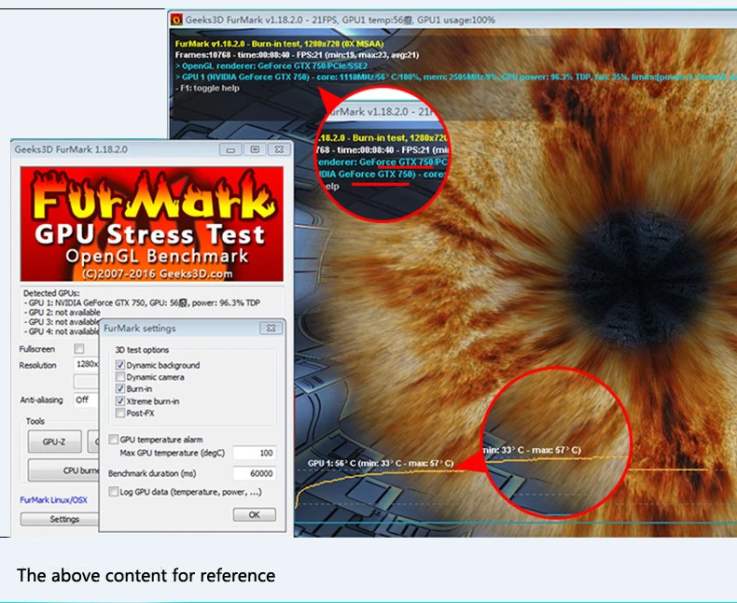
Task: Close the FurMark 1.18.2.0 main window
Action: (279, 149)
